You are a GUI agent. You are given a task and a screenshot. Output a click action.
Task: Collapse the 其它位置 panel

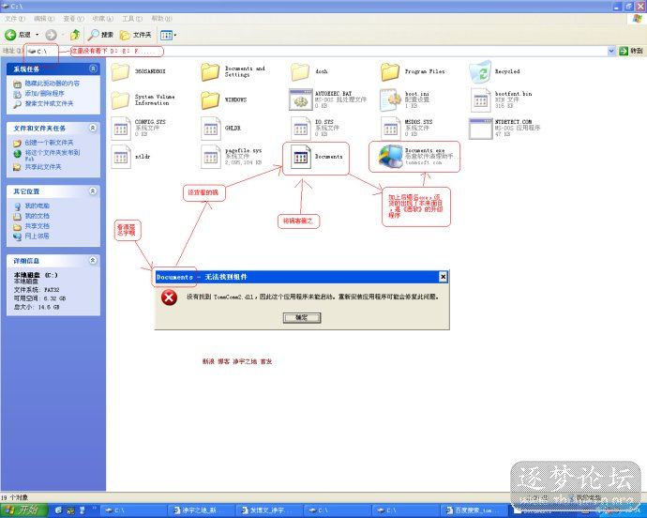93,190
